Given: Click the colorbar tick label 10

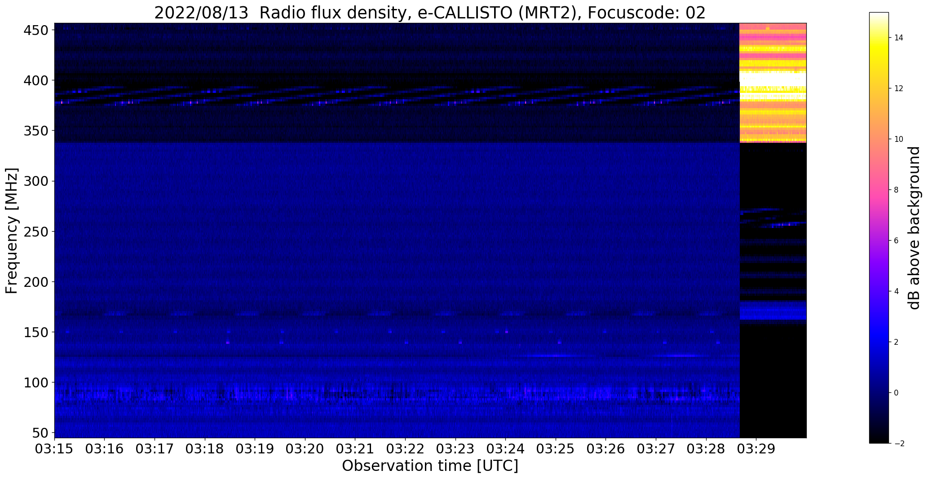Looking at the screenshot, I should (898, 139).
